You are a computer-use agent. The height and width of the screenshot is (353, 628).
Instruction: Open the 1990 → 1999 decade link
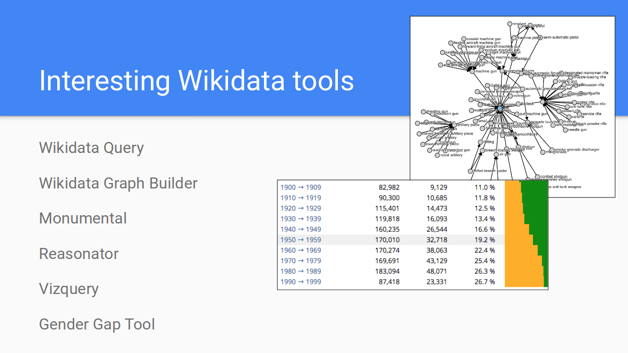(301, 282)
